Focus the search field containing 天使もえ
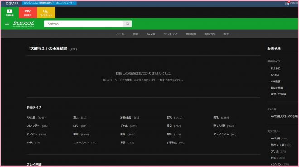Image resolution: width=299 pixels, height=167 pixels. tap(84, 24)
